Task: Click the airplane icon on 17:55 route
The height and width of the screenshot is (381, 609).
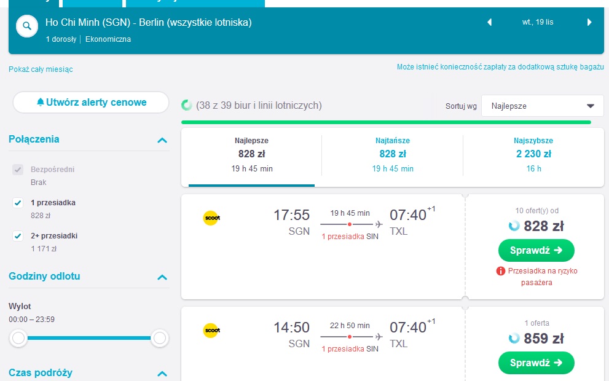Action: point(379,224)
